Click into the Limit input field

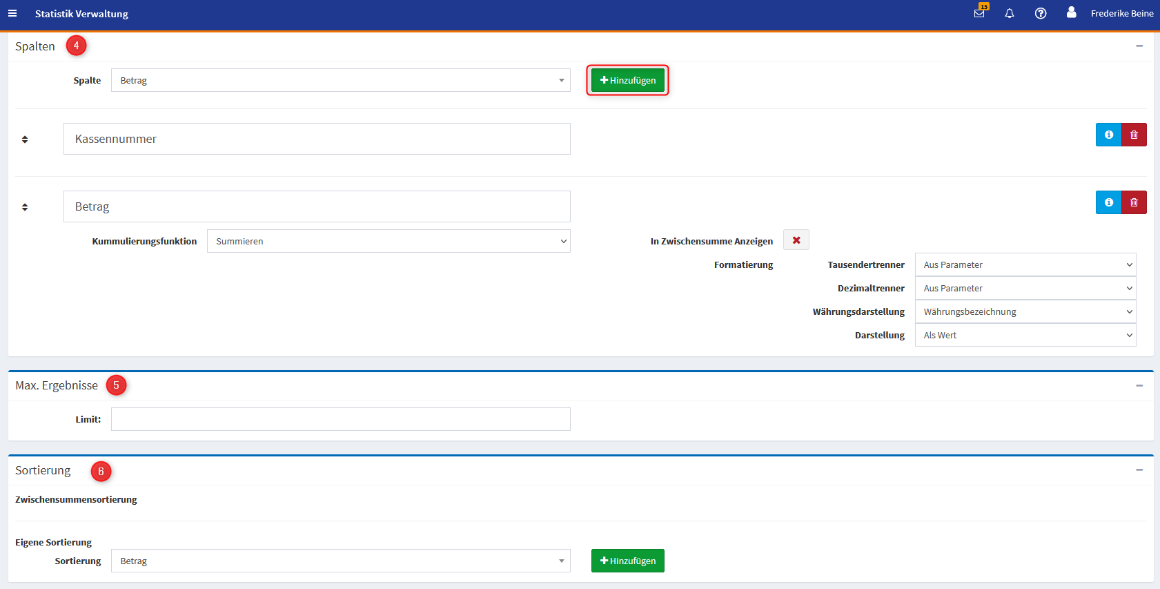coord(340,419)
